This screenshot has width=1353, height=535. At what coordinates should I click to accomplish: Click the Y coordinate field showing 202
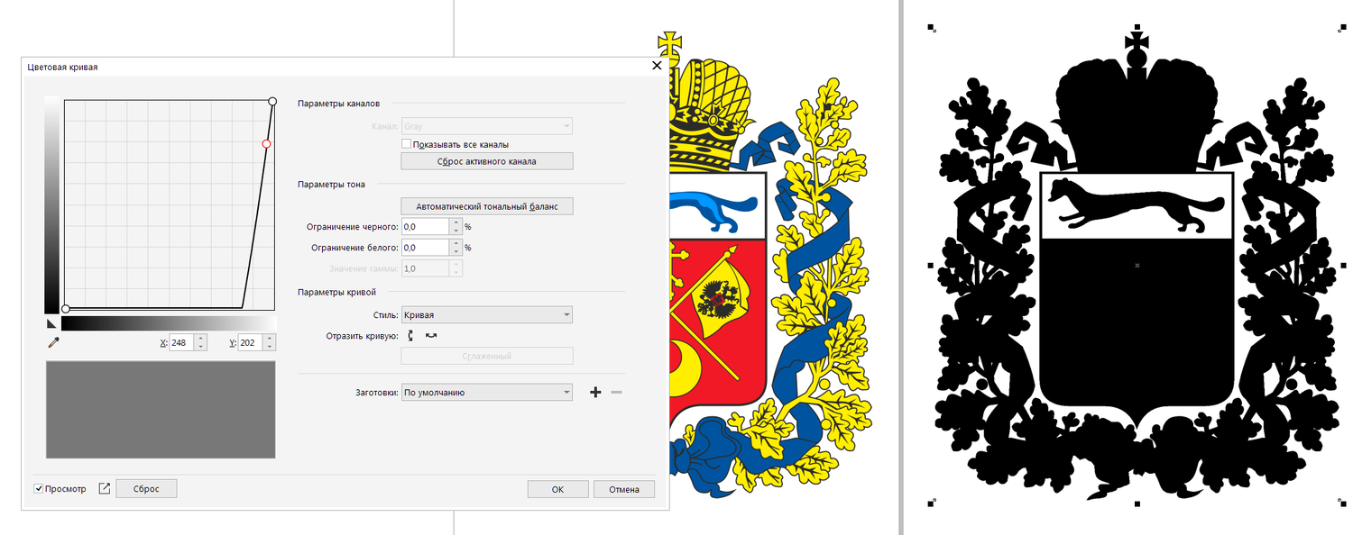[250, 342]
